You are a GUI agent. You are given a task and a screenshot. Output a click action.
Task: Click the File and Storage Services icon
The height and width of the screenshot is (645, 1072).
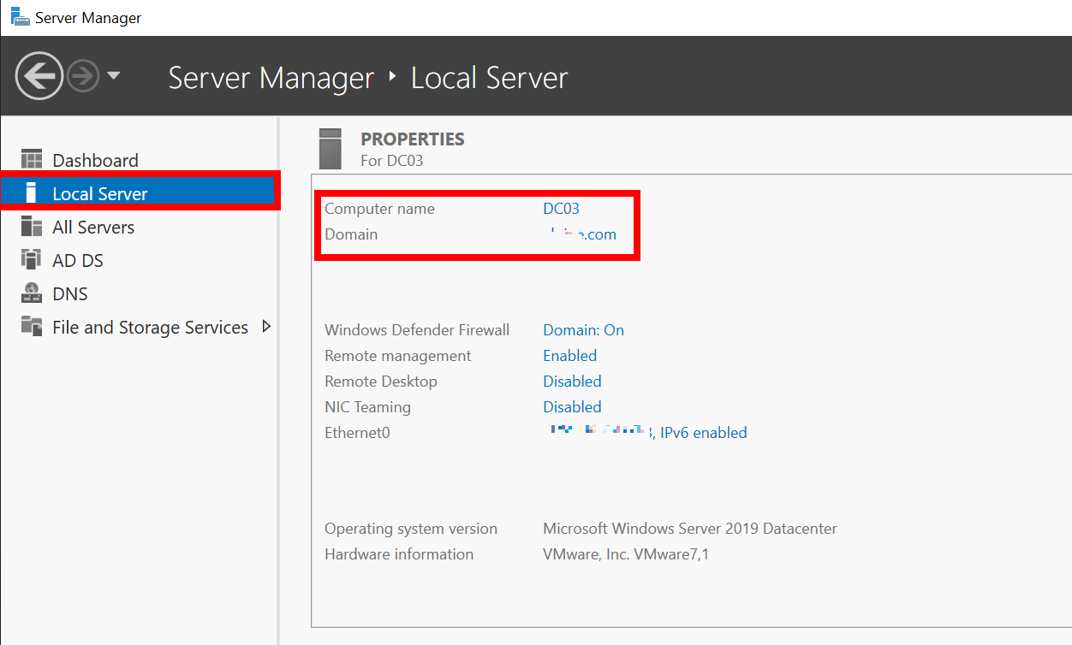click(32, 326)
